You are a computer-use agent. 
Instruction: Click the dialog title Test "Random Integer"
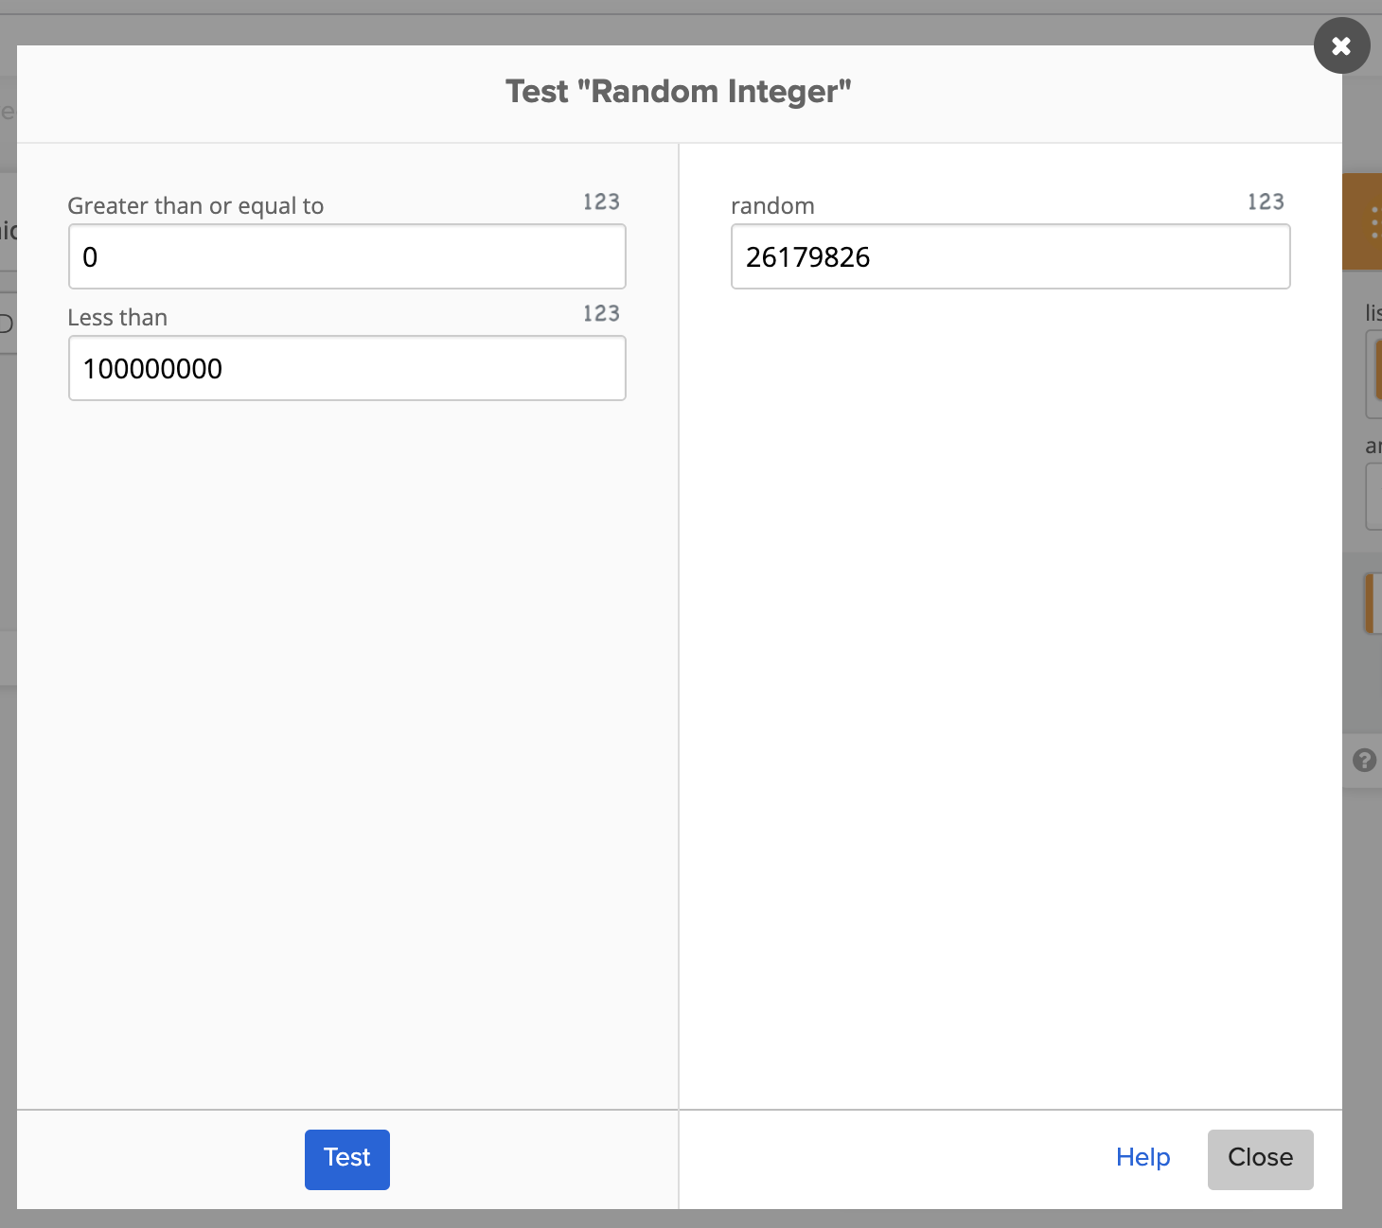click(679, 92)
